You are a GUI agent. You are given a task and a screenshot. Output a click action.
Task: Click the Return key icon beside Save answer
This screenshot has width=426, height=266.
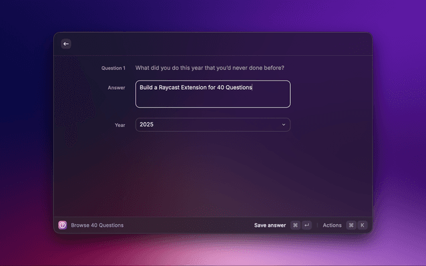point(306,225)
